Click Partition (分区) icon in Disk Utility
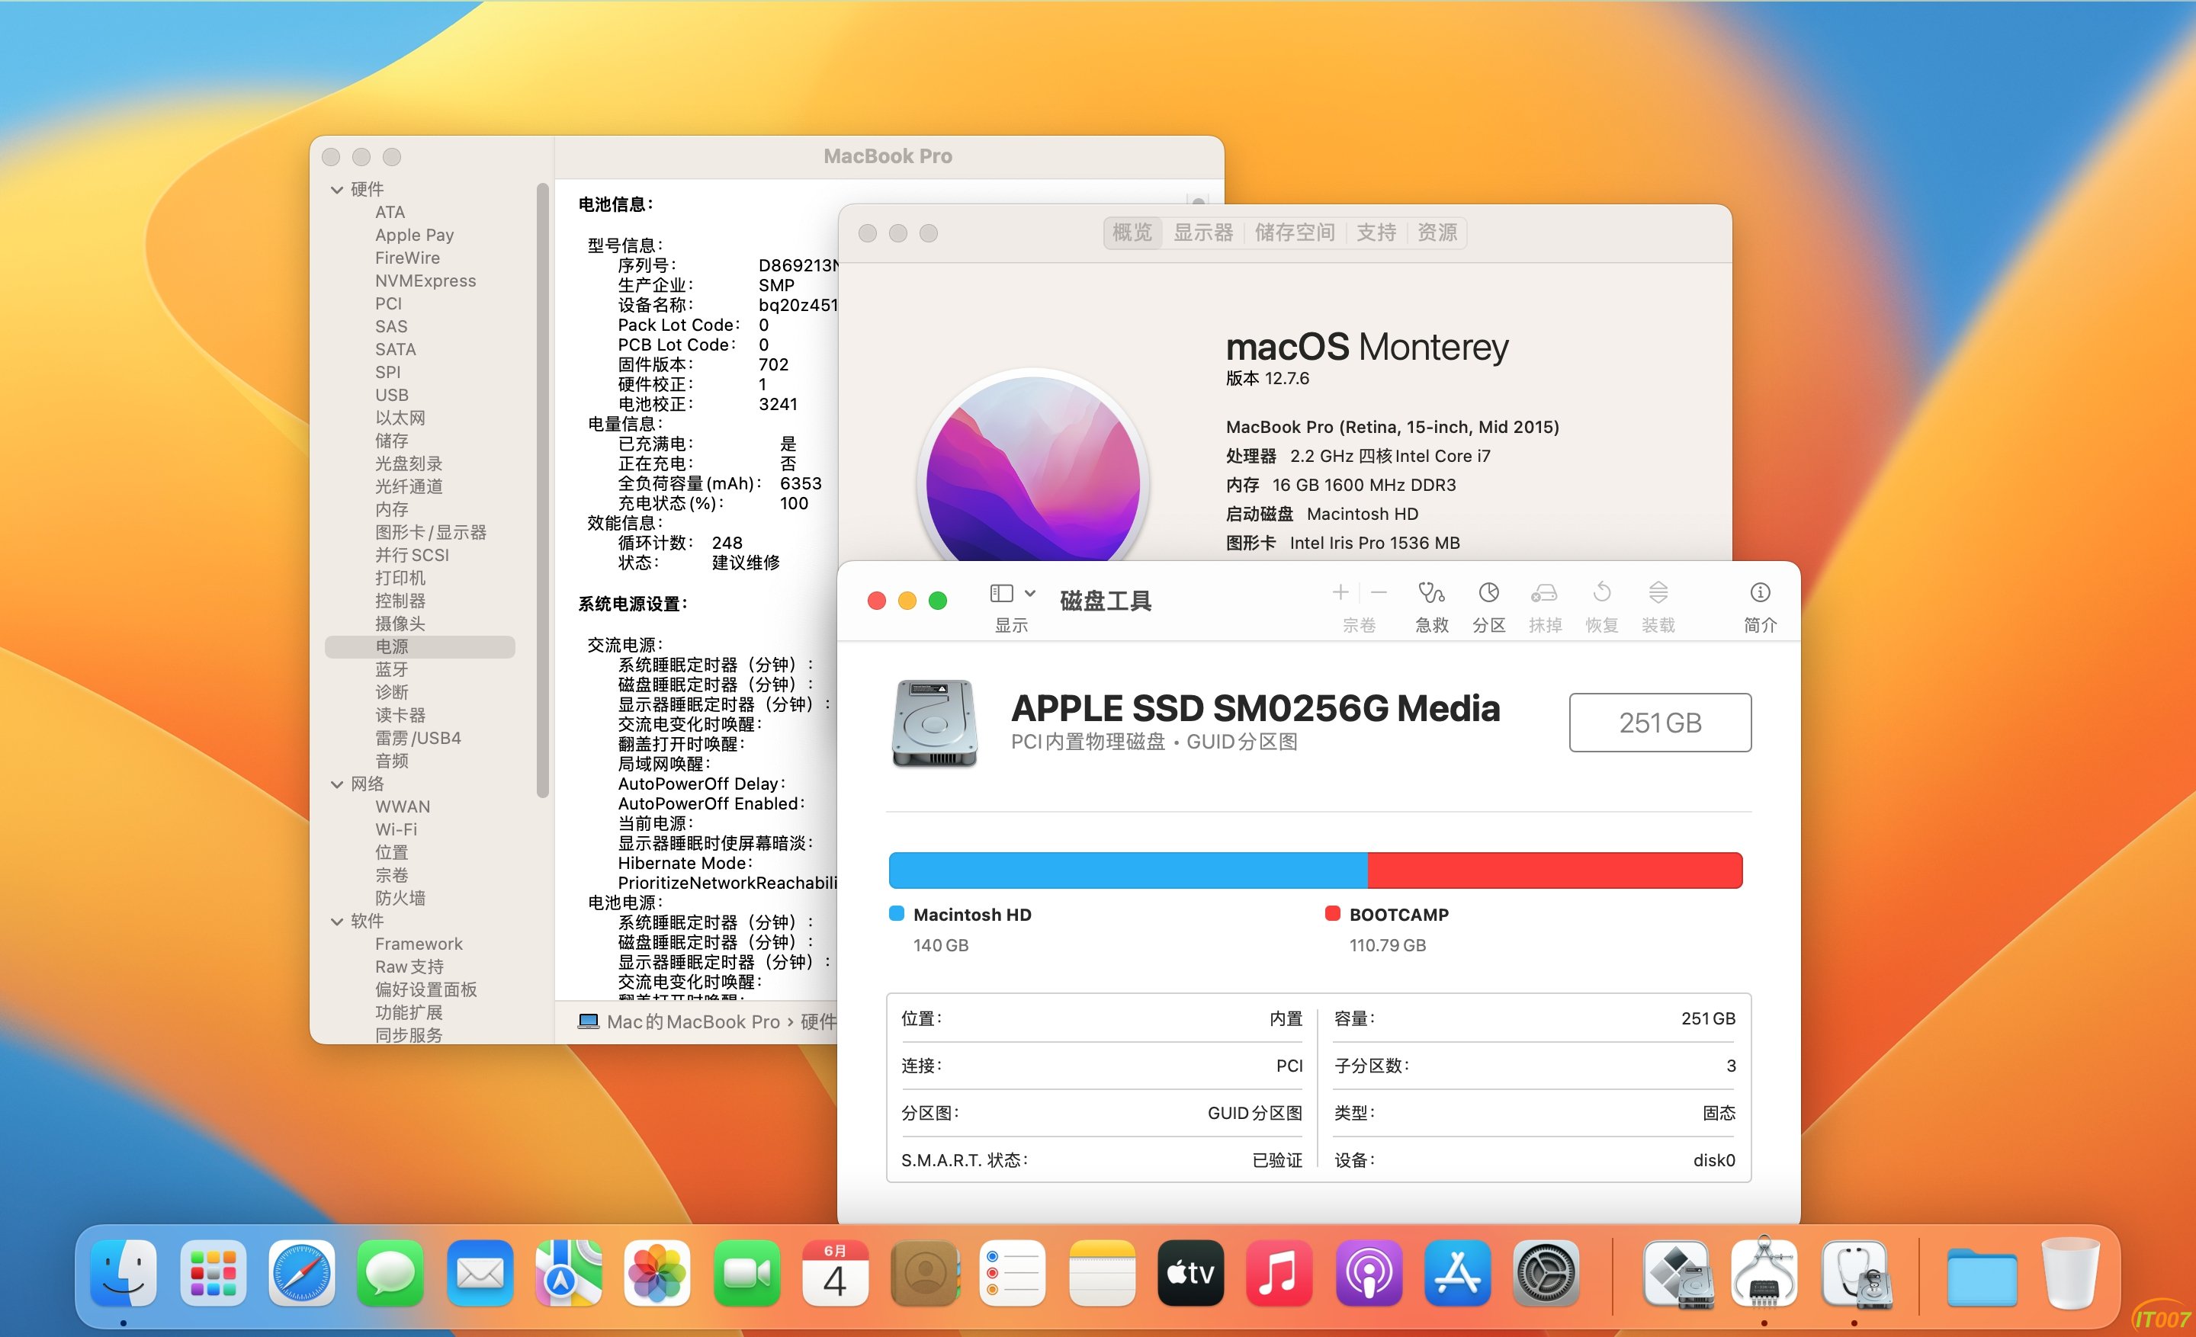The image size is (2196, 1337). click(x=1488, y=593)
